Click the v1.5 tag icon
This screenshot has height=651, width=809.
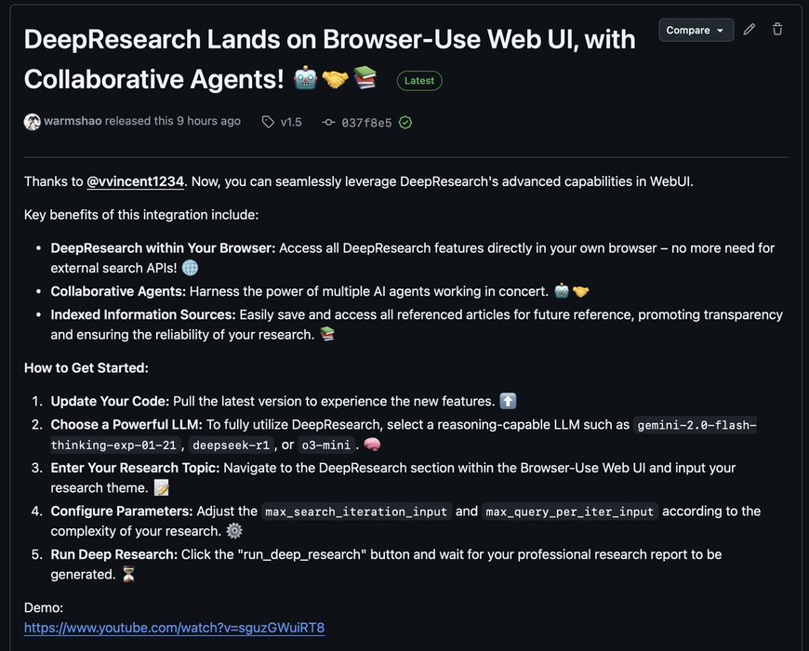[x=268, y=122]
